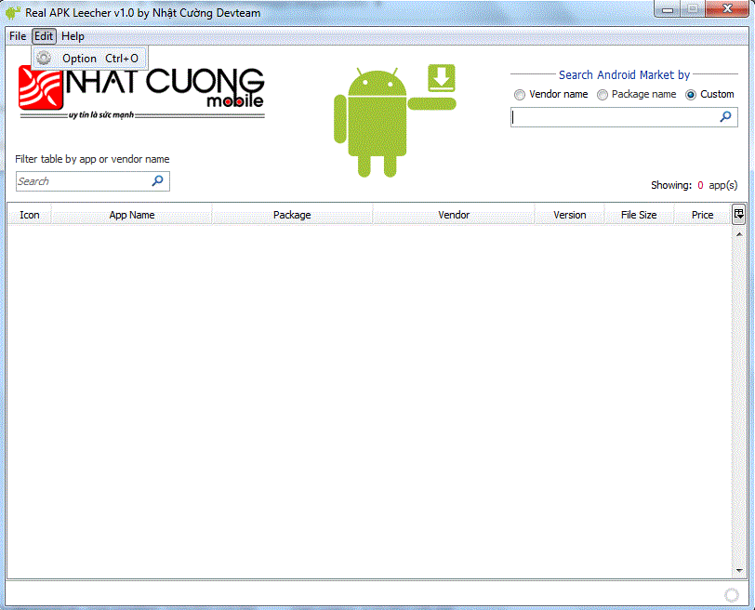The height and width of the screenshot is (610, 755).
Task: Close the open Edit menu
Action: pos(44,36)
